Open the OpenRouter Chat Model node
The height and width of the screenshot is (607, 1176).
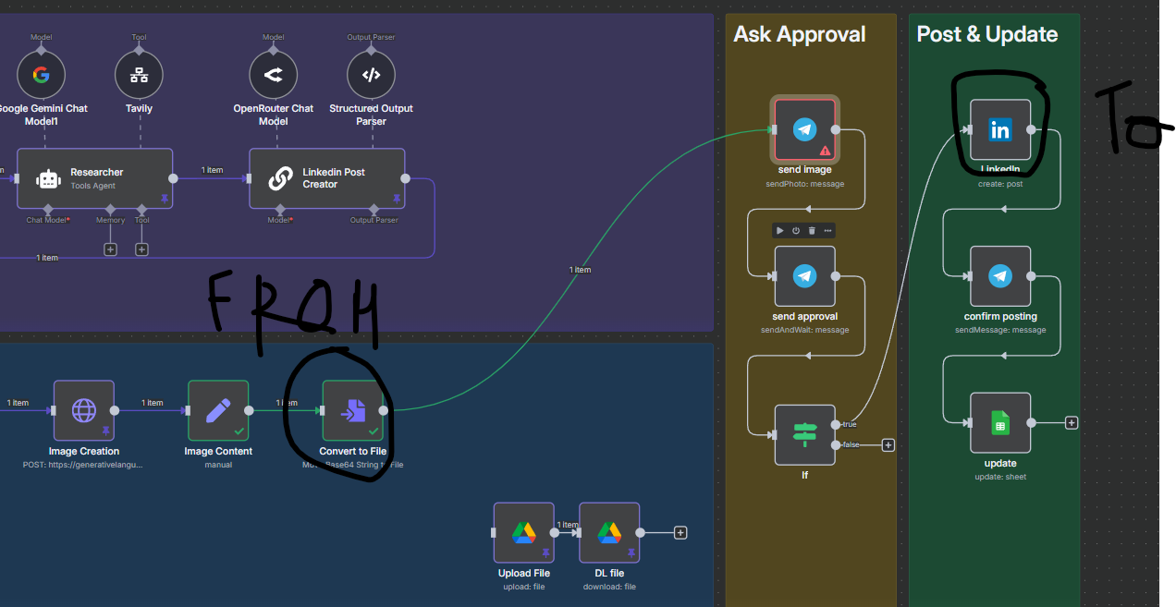pyautogui.click(x=273, y=74)
